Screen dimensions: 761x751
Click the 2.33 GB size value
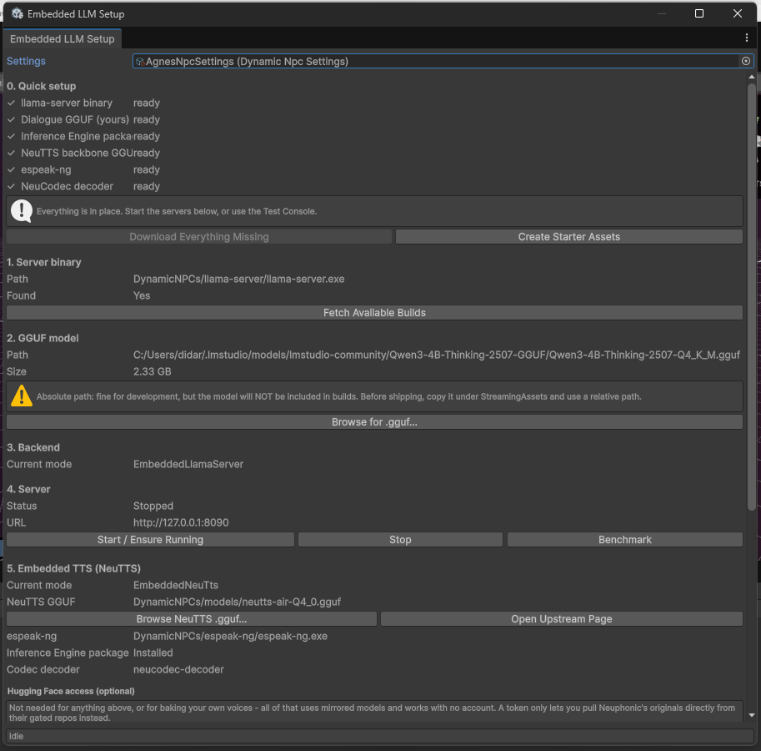tap(153, 371)
